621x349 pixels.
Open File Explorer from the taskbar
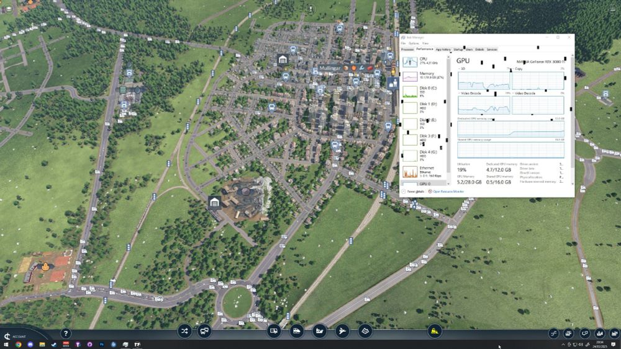tap(42, 345)
